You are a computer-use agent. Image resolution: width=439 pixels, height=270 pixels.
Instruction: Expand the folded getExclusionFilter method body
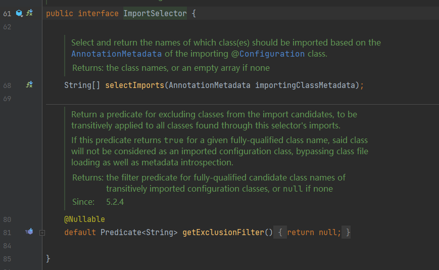(x=42, y=233)
